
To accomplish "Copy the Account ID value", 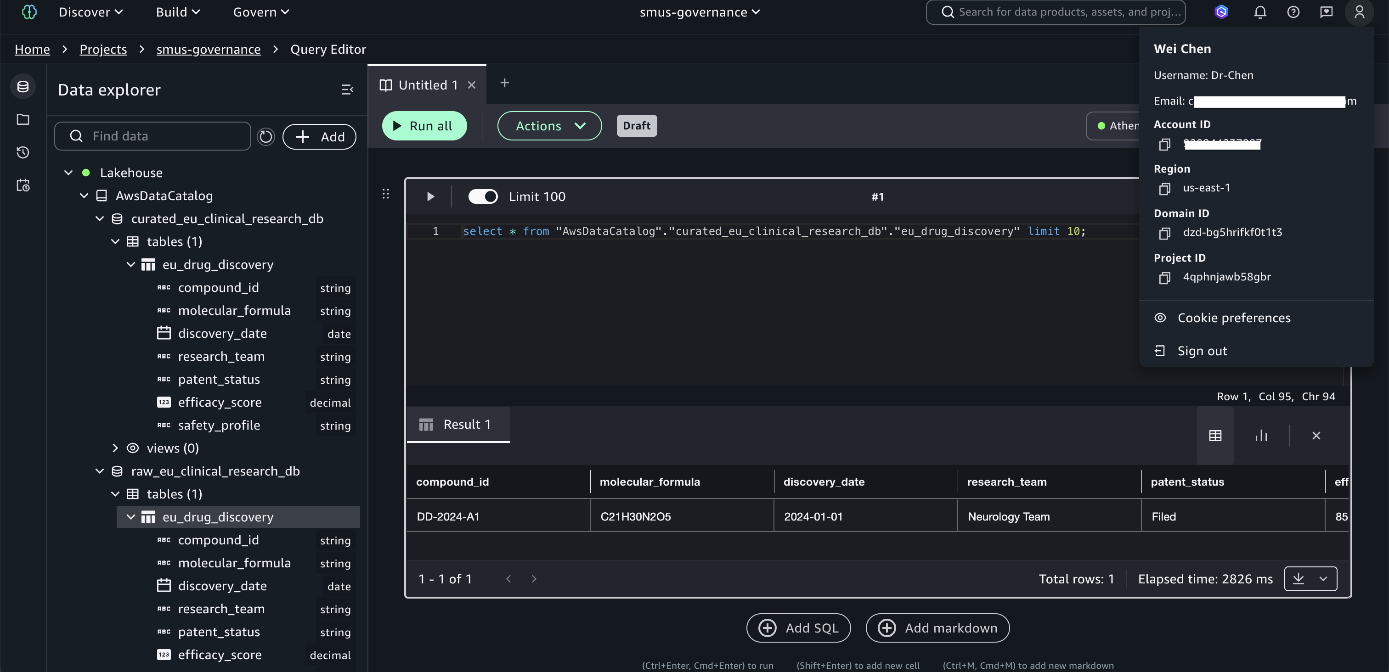I will pos(1165,145).
